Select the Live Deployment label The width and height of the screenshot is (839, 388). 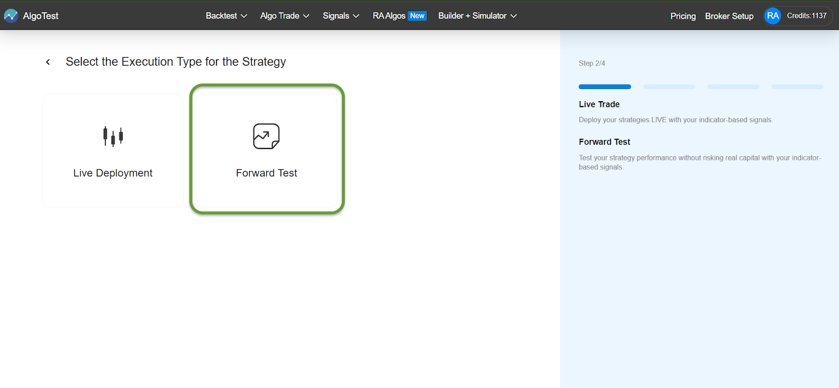click(x=113, y=173)
